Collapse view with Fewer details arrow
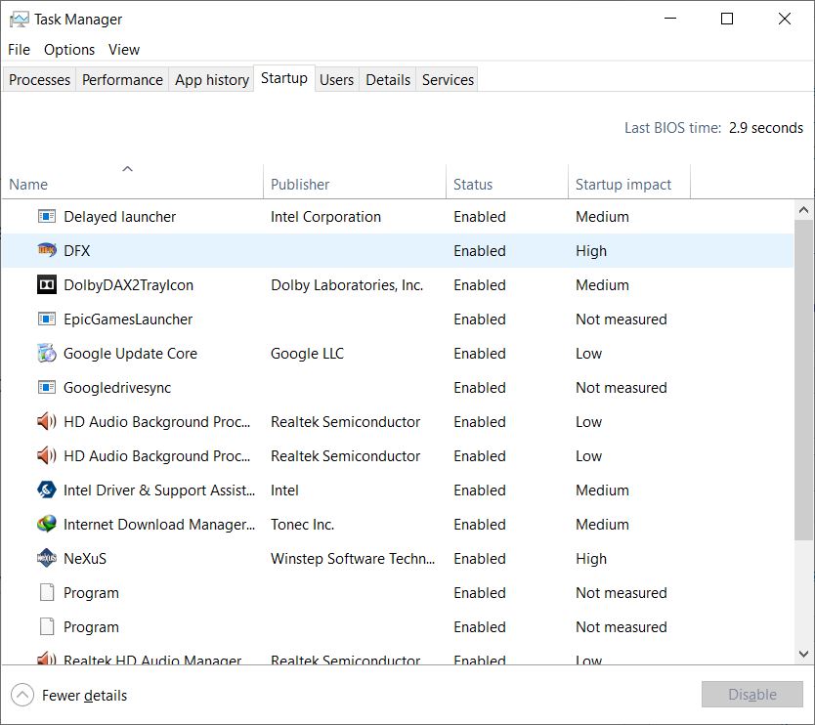This screenshot has height=725, width=815. click(x=22, y=696)
